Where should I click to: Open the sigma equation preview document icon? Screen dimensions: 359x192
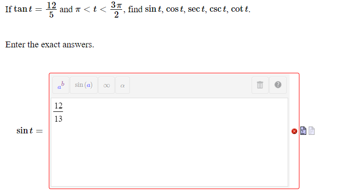(x=303, y=131)
